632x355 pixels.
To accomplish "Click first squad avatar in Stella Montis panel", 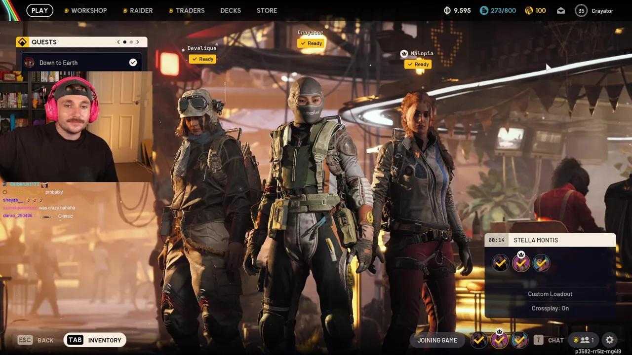I will coord(500,263).
